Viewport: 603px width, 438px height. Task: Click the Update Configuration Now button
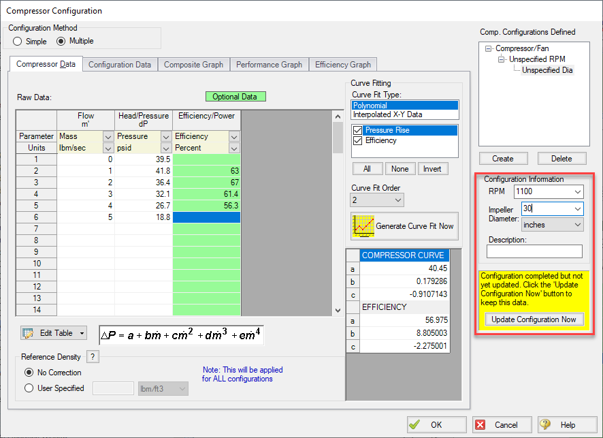534,319
